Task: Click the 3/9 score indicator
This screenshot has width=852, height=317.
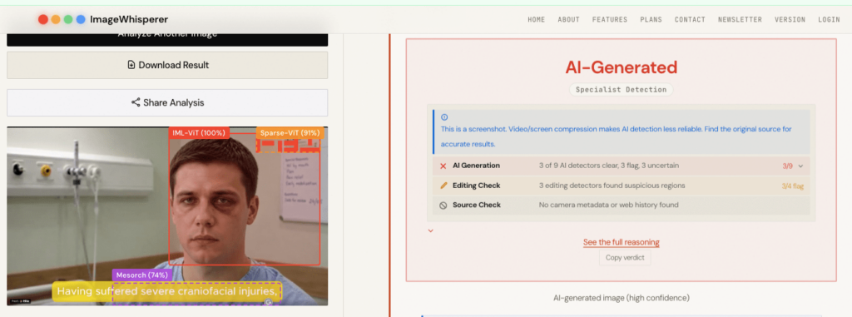Action: tap(787, 166)
